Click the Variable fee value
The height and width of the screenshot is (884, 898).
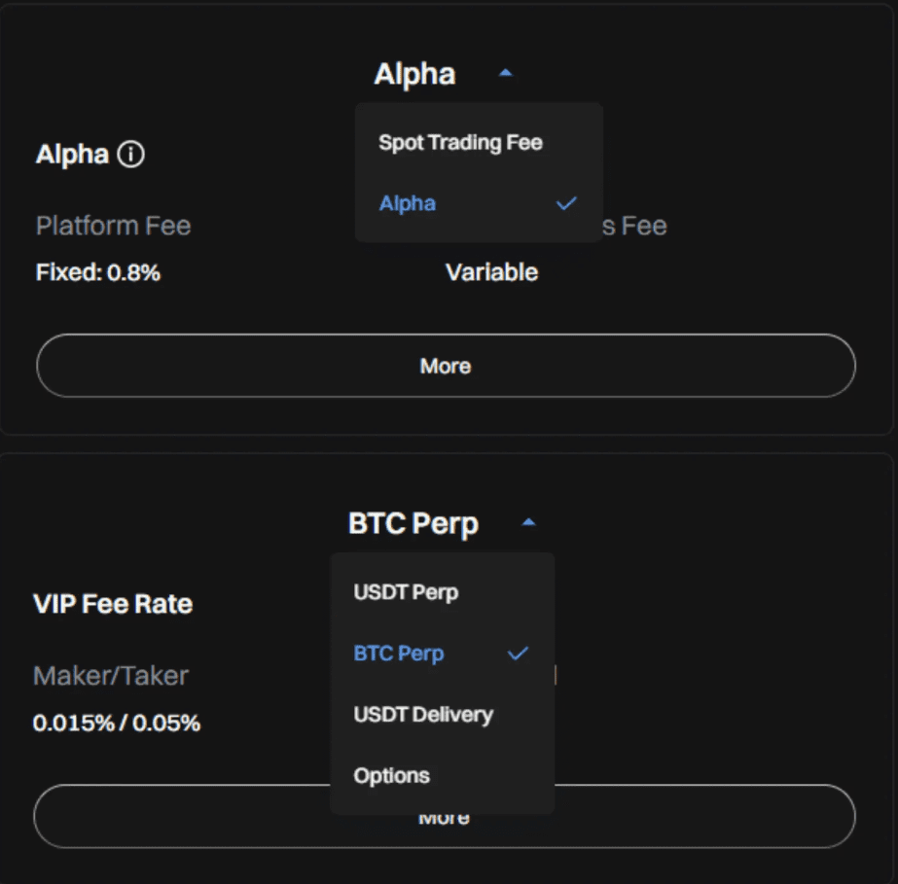(x=491, y=273)
